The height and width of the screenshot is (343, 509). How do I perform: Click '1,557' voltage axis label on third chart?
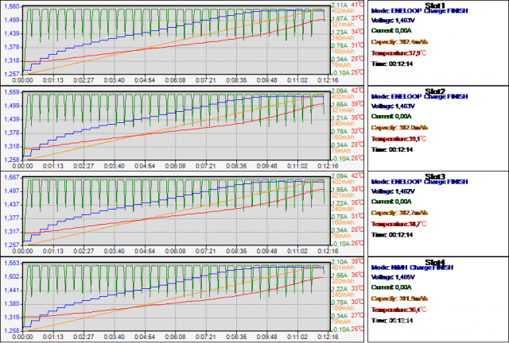11,178
